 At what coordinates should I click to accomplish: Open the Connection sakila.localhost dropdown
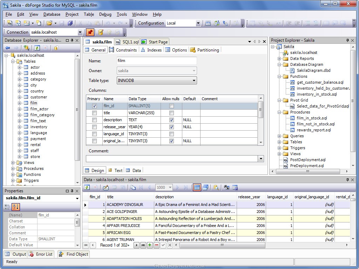[x=80, y=32]
